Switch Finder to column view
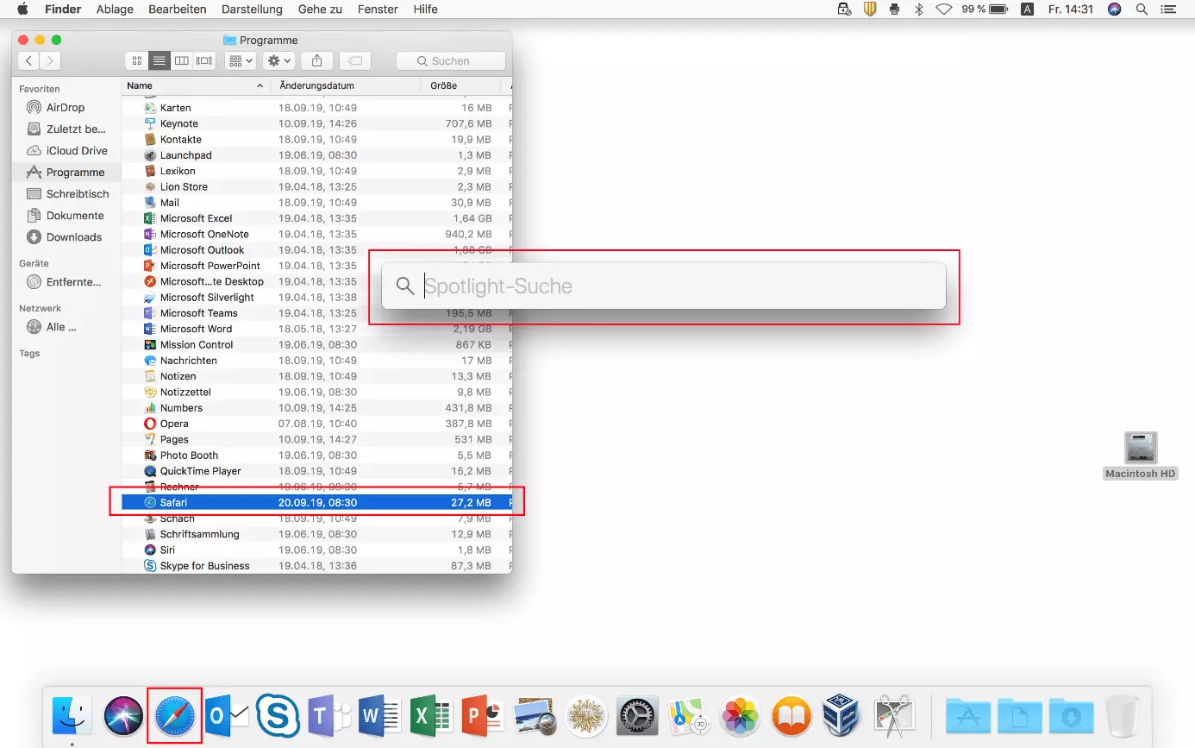The height and width of the screenshot is (748, 1195). point(181,60)
